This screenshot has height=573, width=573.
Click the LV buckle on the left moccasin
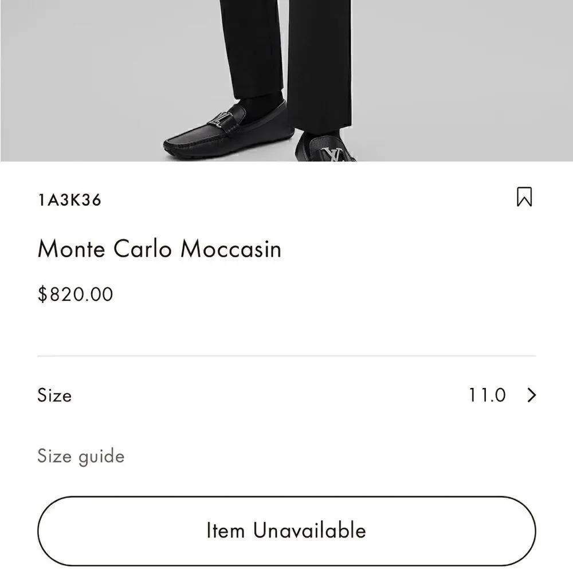coord(220,119)
